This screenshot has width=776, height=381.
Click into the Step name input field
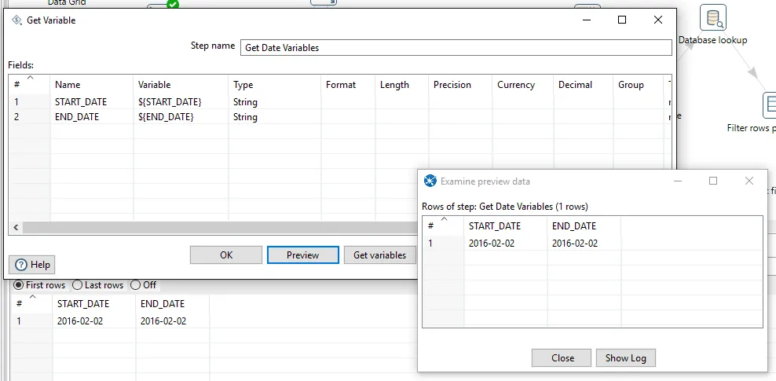[456, 47]
